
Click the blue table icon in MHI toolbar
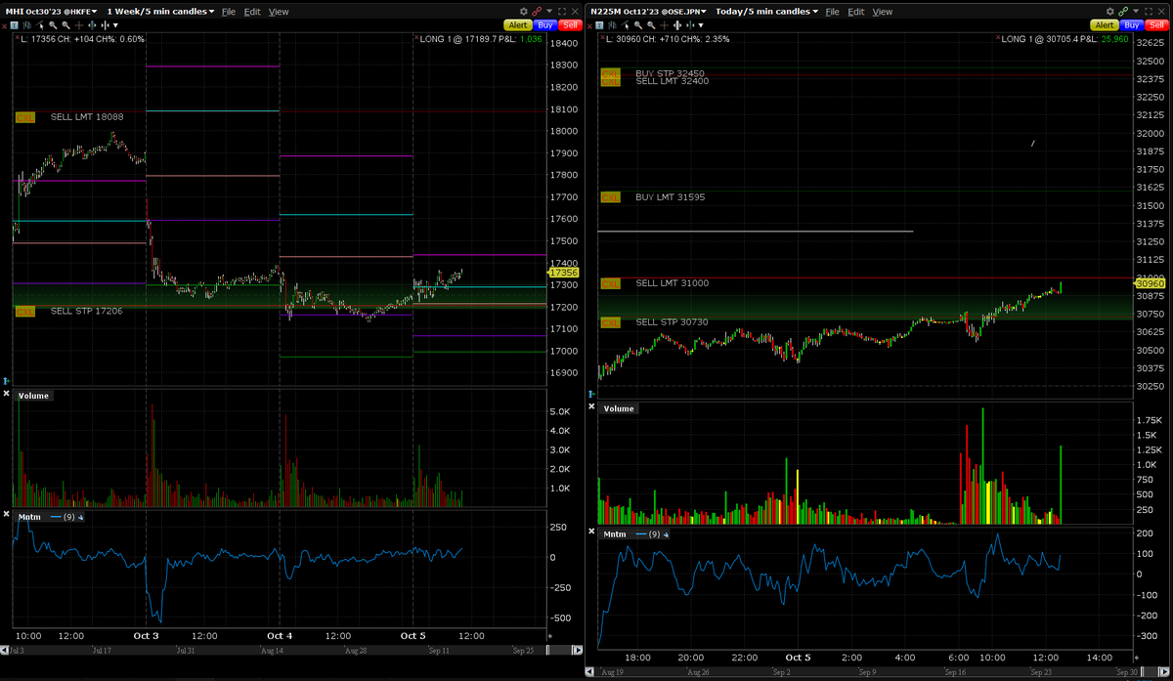pos(14,24)
